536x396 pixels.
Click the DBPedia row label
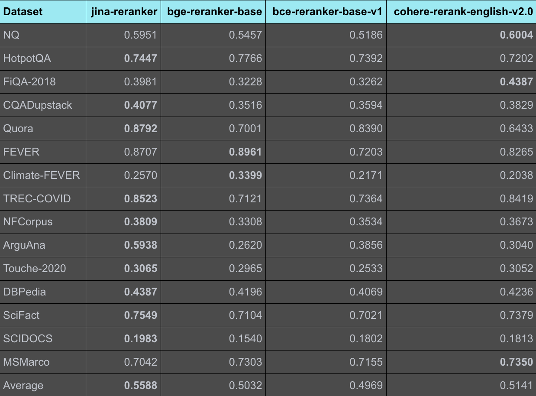click(x=25, y=292)
